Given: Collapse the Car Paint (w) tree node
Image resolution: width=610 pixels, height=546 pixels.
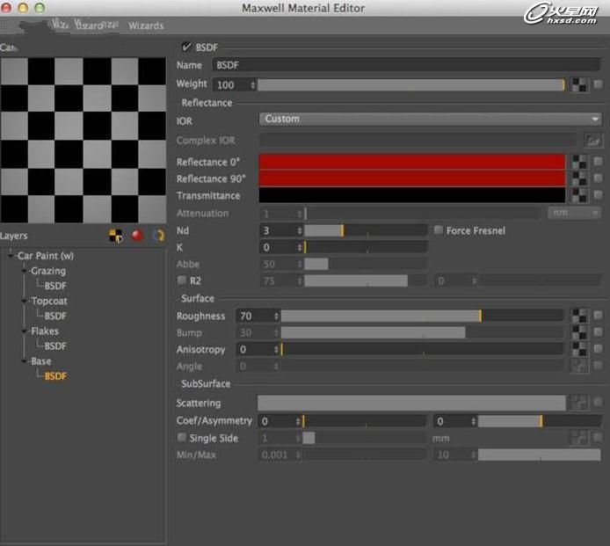Looking at the screenshot, I should click(x=11, y=256).
